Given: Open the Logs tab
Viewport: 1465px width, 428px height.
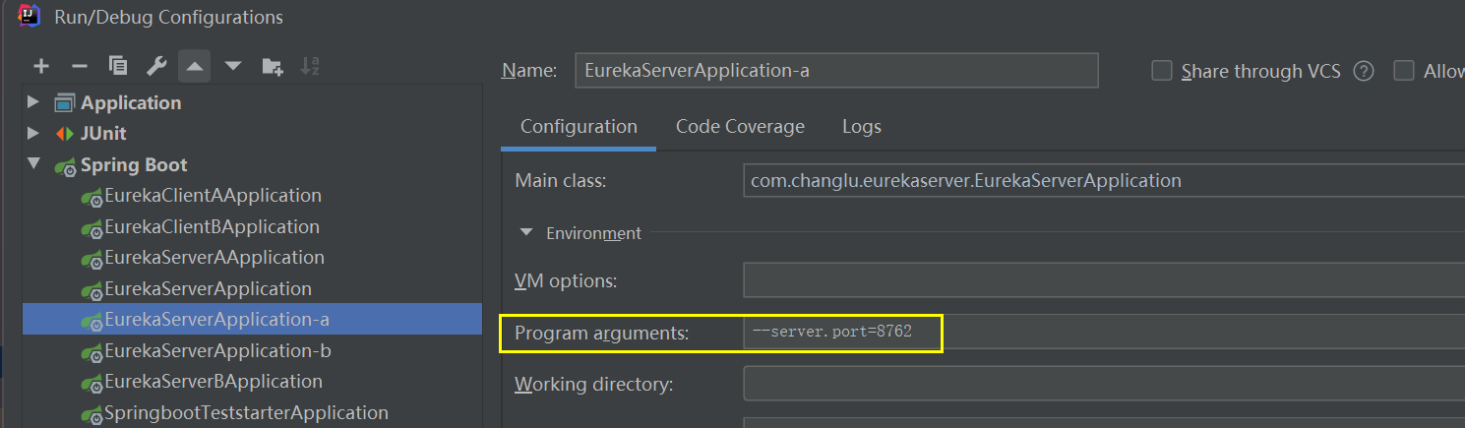Looking at the screenshot, I should 862,127.
